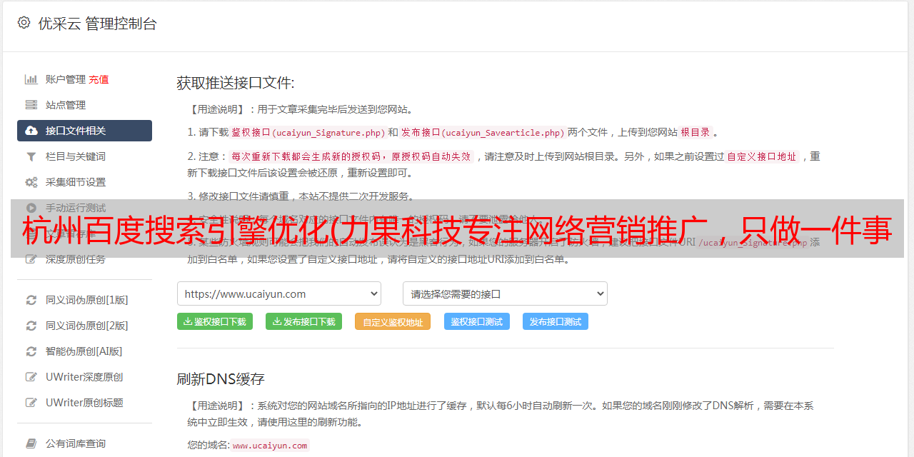Click the 刷新DNS缓存 heading
The image size is (914, 457).
coord(221,378)
